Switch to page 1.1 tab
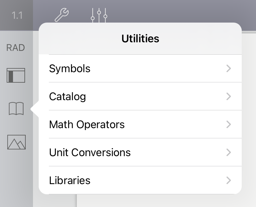The width and height of the screenshot is (256, 207). pyautogui.click(x=17, y=15)
